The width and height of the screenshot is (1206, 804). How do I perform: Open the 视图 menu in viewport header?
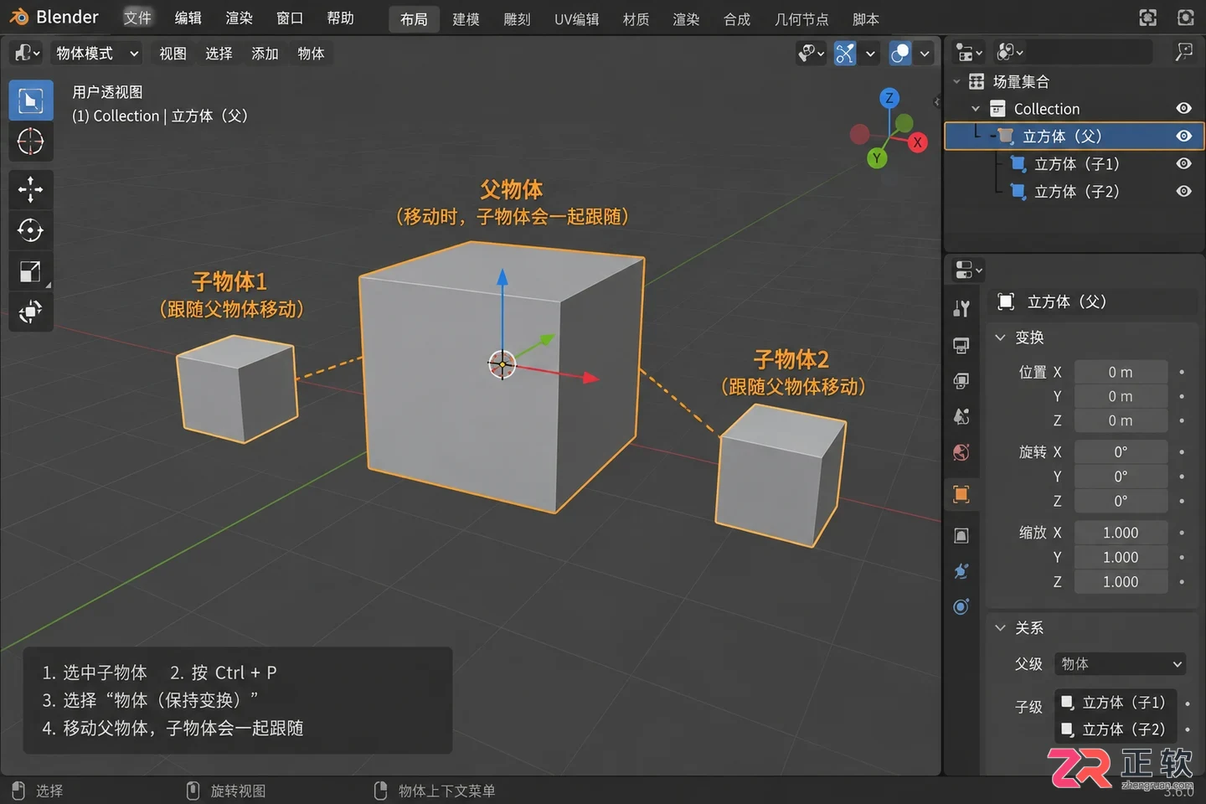point(173,54)
